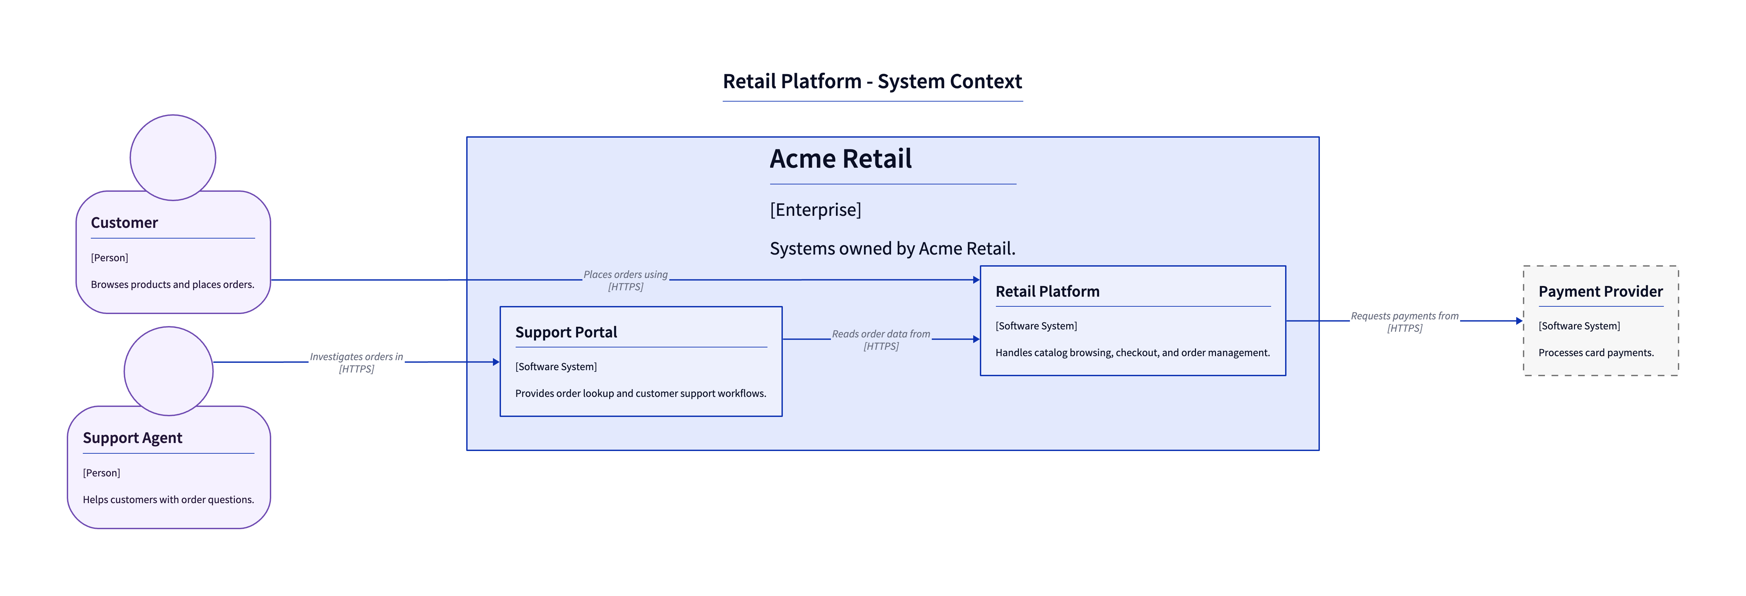This screenshot has width=1746, height=596.
Task: Select the 'Payment Provider' heading
Action: tap(1600, 292)
